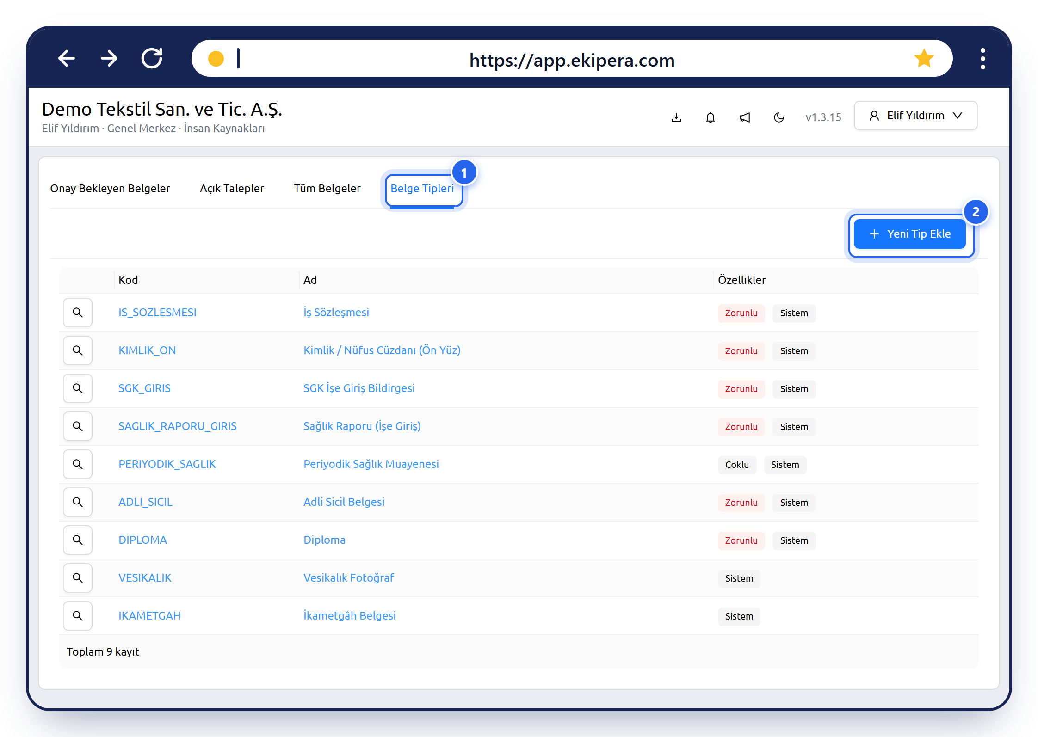Click the browser forward arrow
The image size is (1038, 737).
tap(109, 59)
